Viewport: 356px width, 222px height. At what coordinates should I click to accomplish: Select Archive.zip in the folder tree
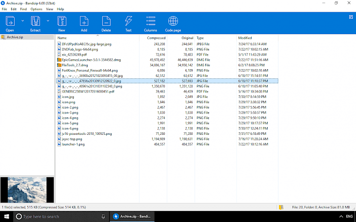click(x=15, y=37)
